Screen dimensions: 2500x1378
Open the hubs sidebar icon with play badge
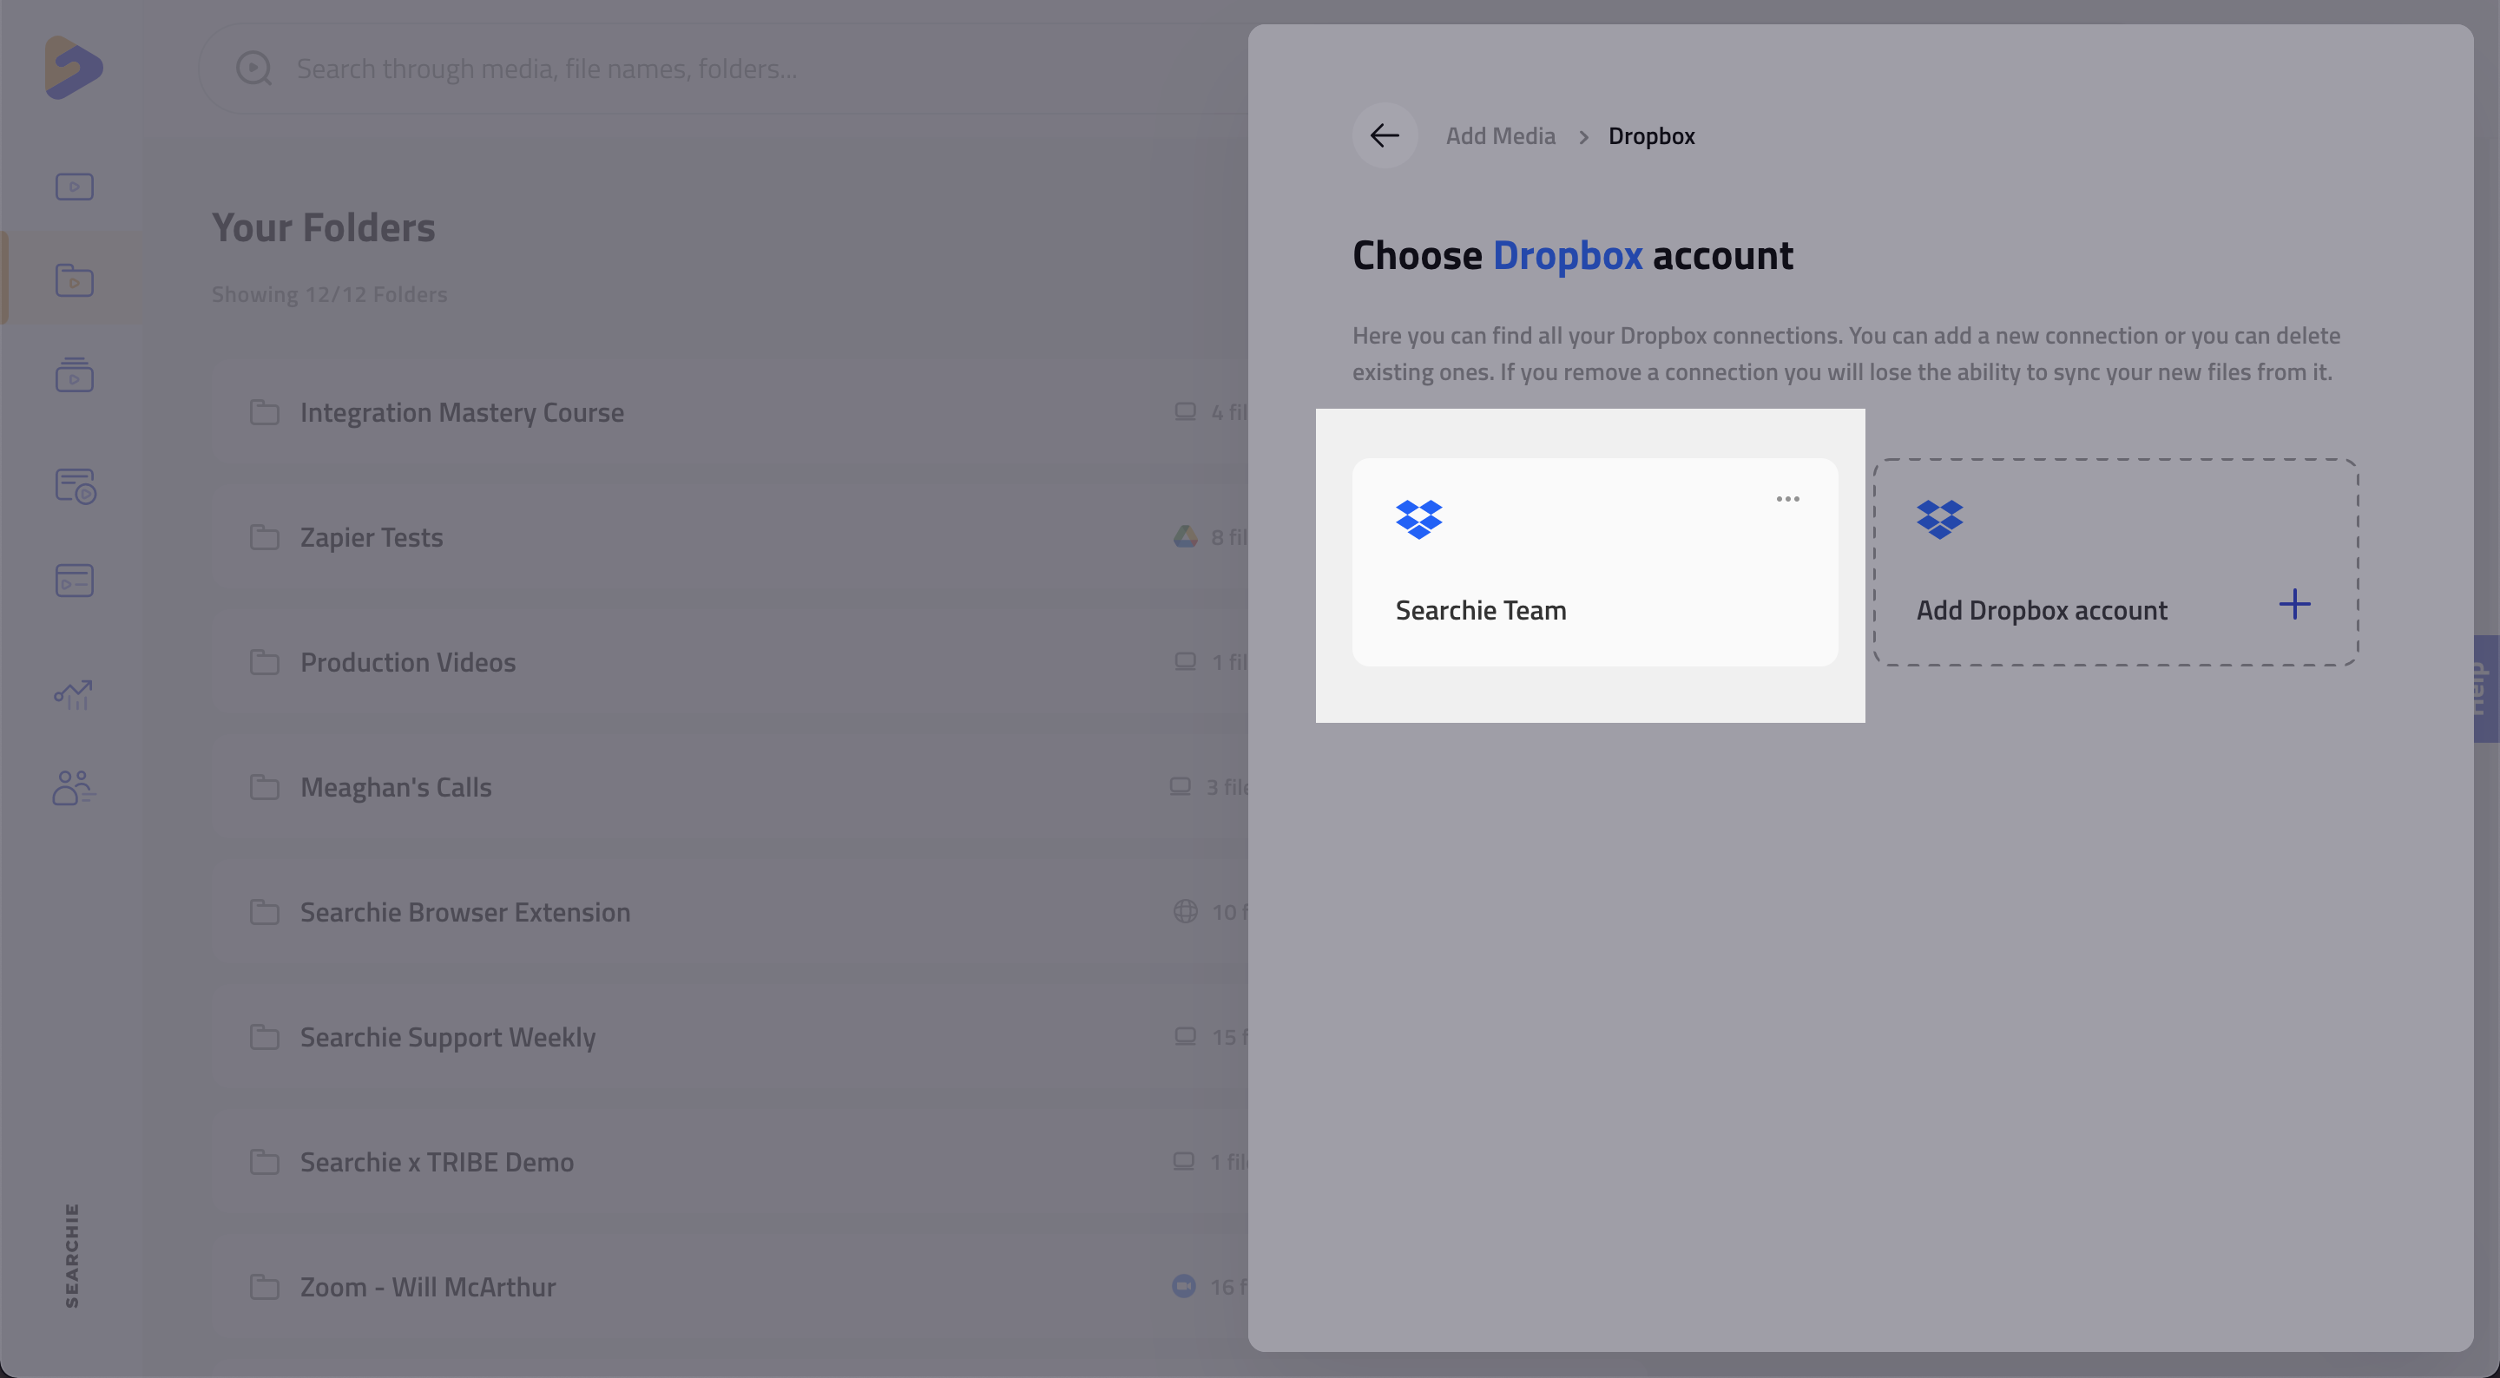pos(75,486)
